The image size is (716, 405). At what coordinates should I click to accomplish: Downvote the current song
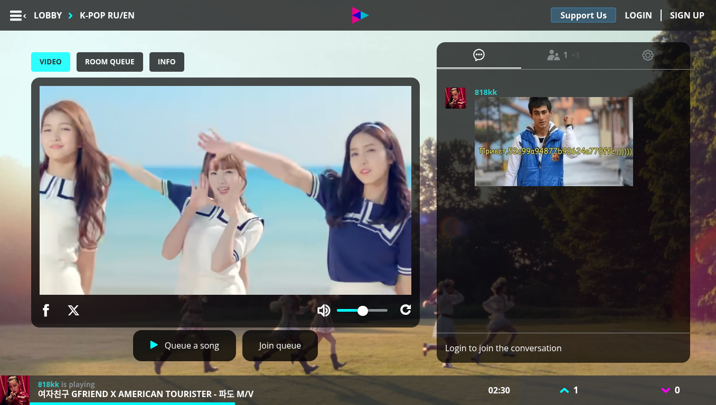click(671, 390)
